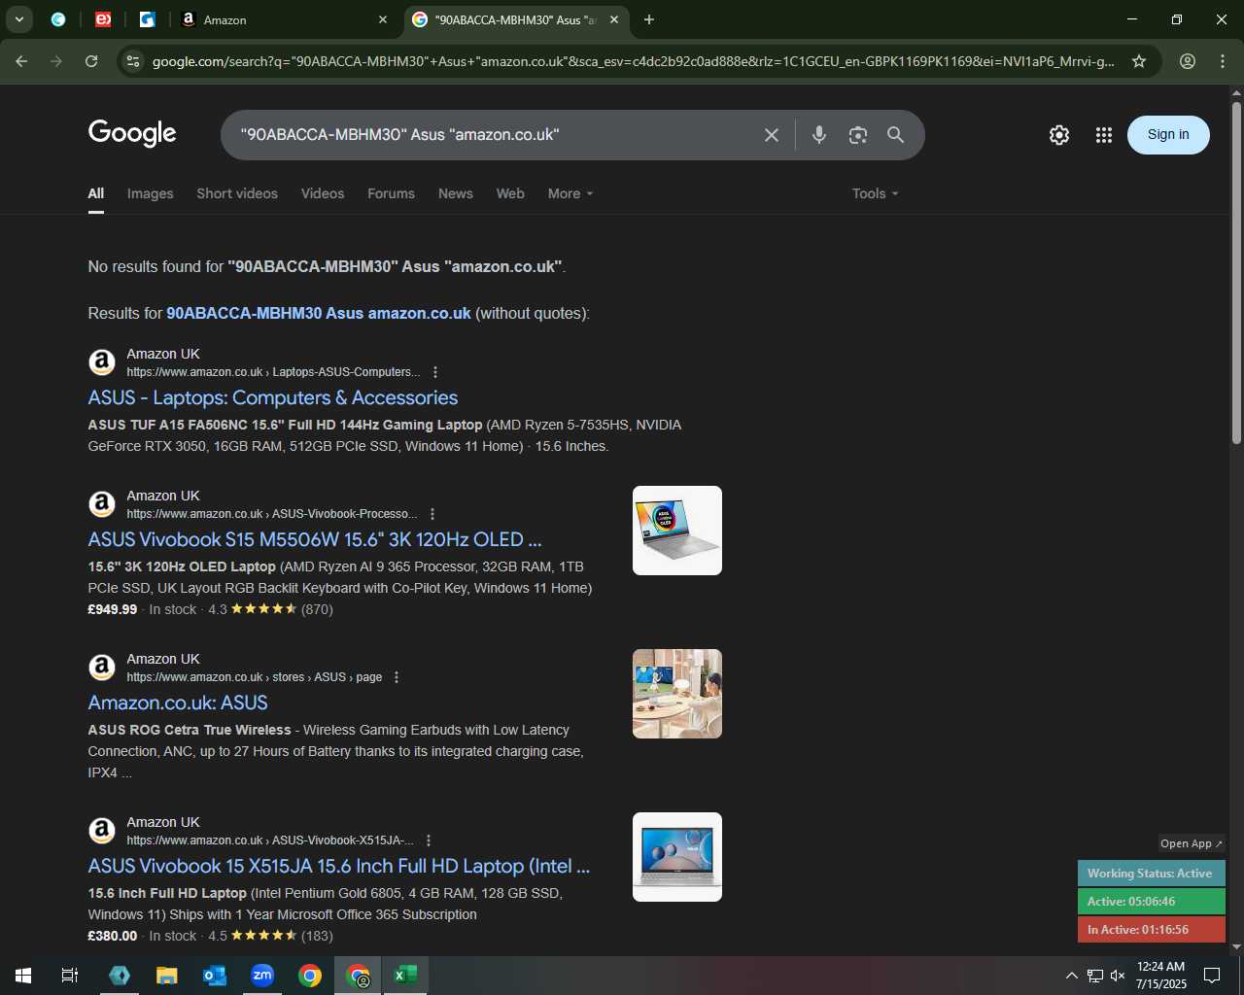Go to Google homepage via logo

(132, 133)
